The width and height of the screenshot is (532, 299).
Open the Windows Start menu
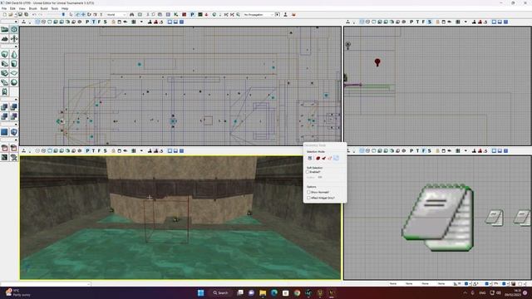click(201, 293)
